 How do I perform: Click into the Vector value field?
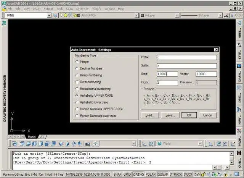click(206, 74)
